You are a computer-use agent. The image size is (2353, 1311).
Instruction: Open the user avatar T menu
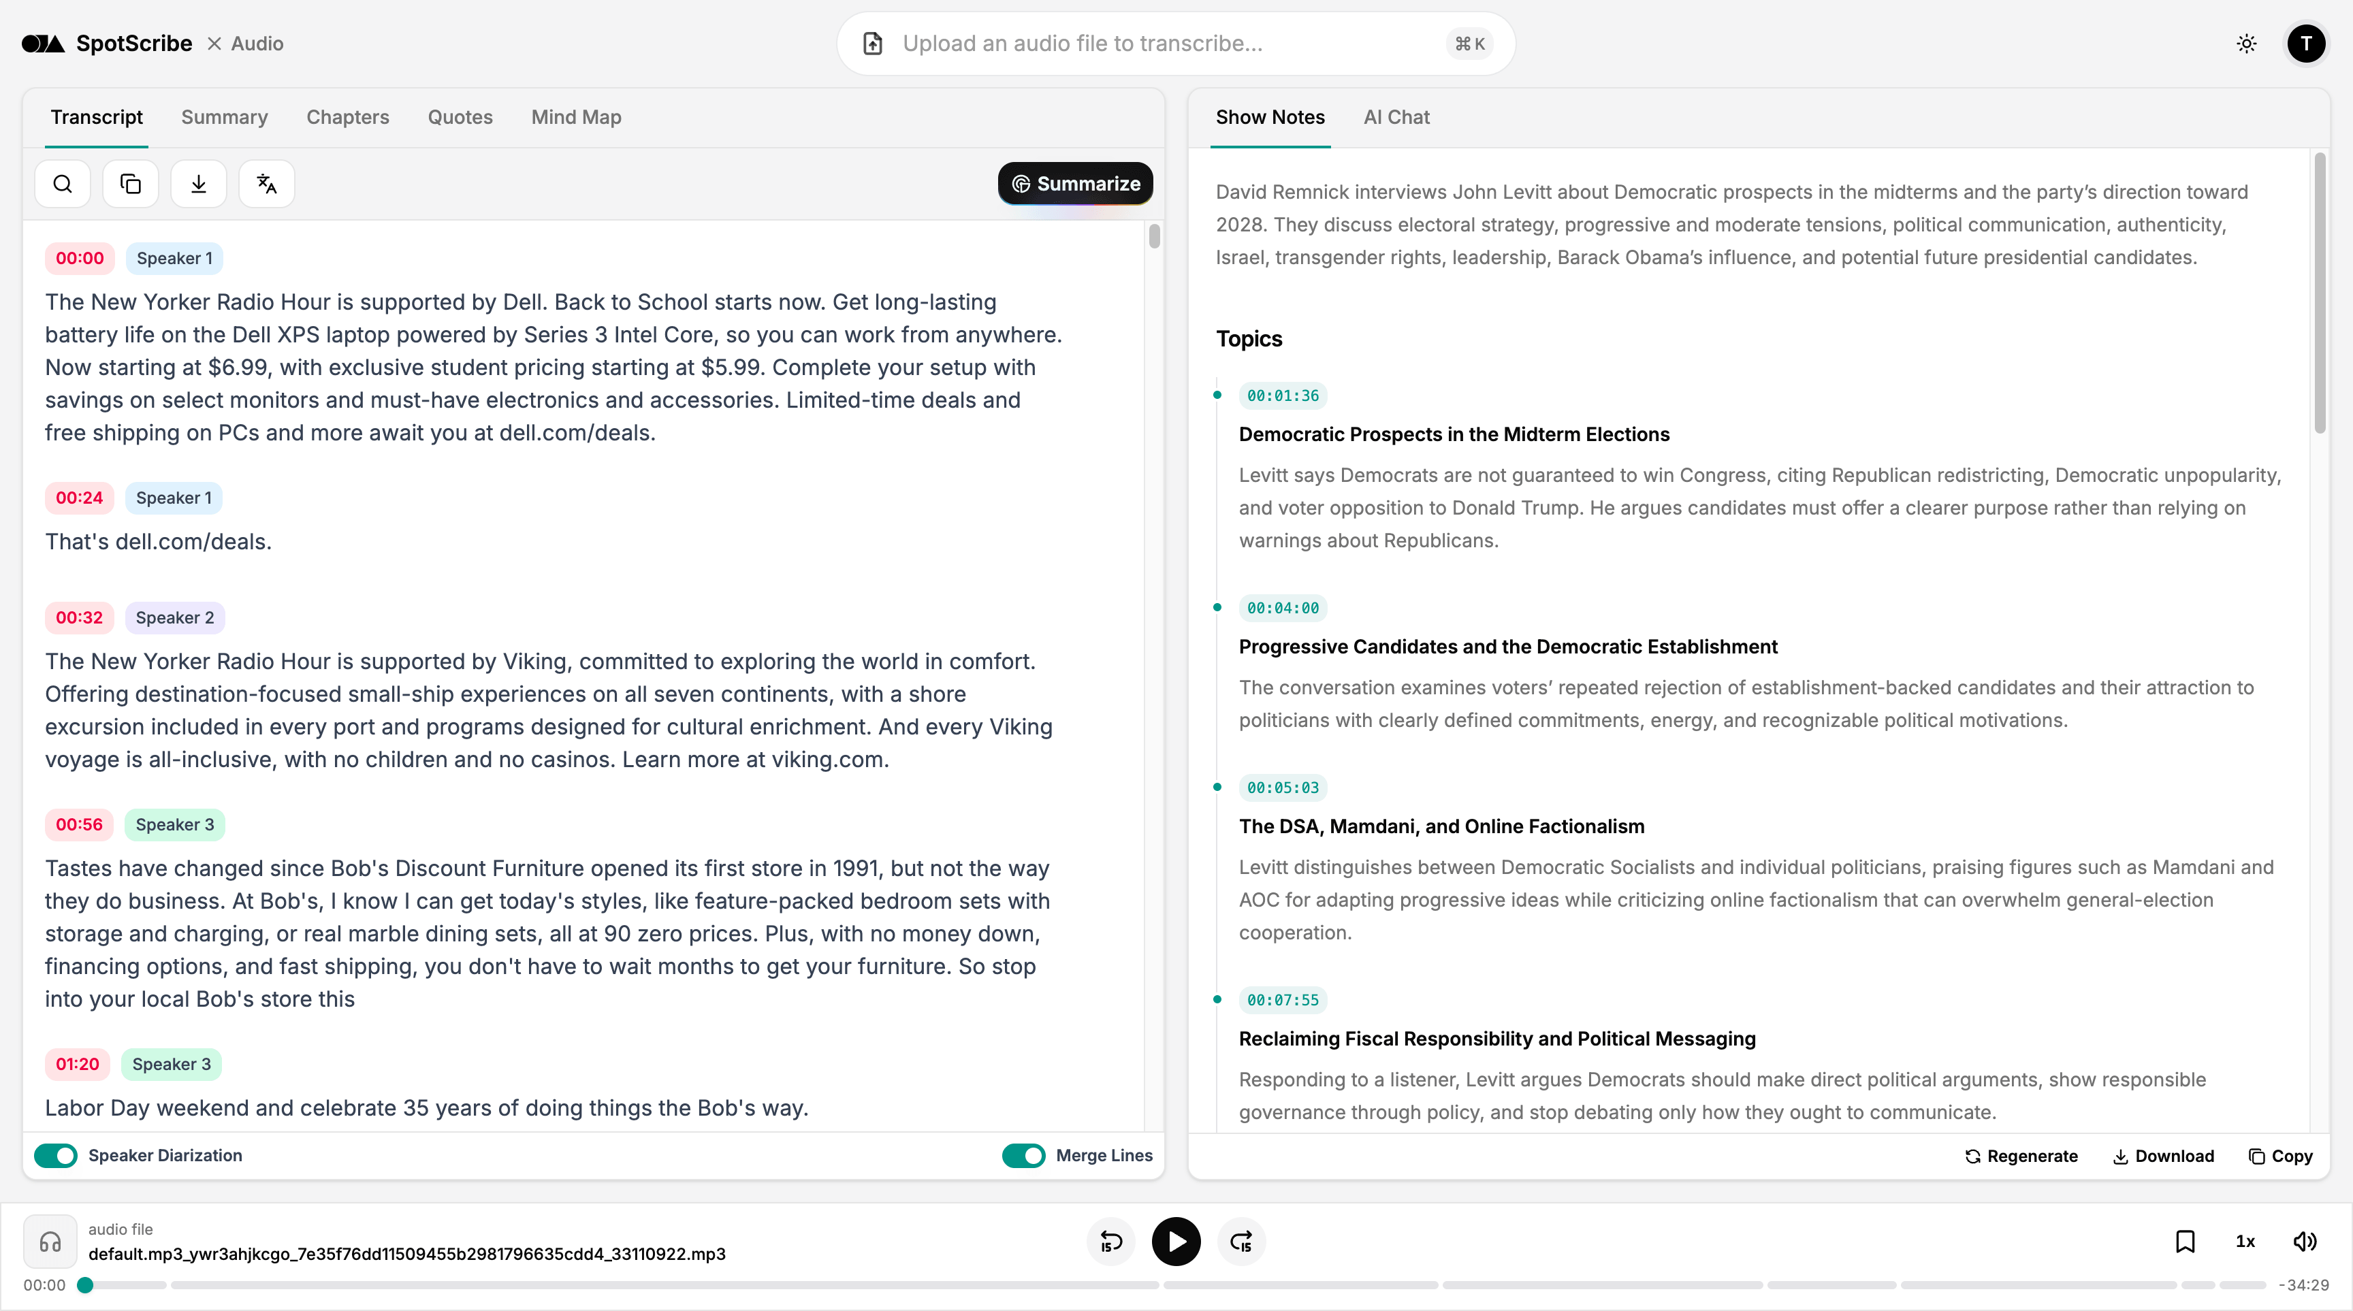(2305, 44)
